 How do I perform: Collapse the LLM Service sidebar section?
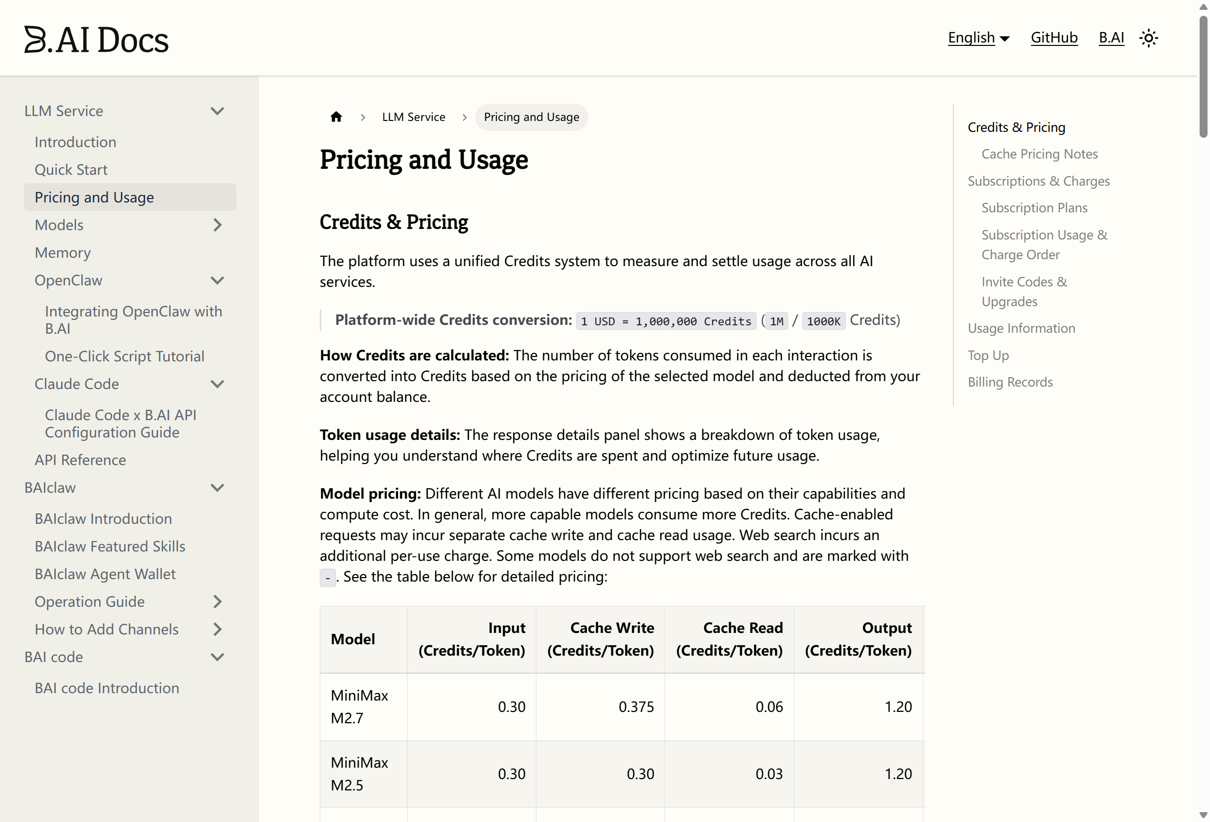[x=217, y=111]
